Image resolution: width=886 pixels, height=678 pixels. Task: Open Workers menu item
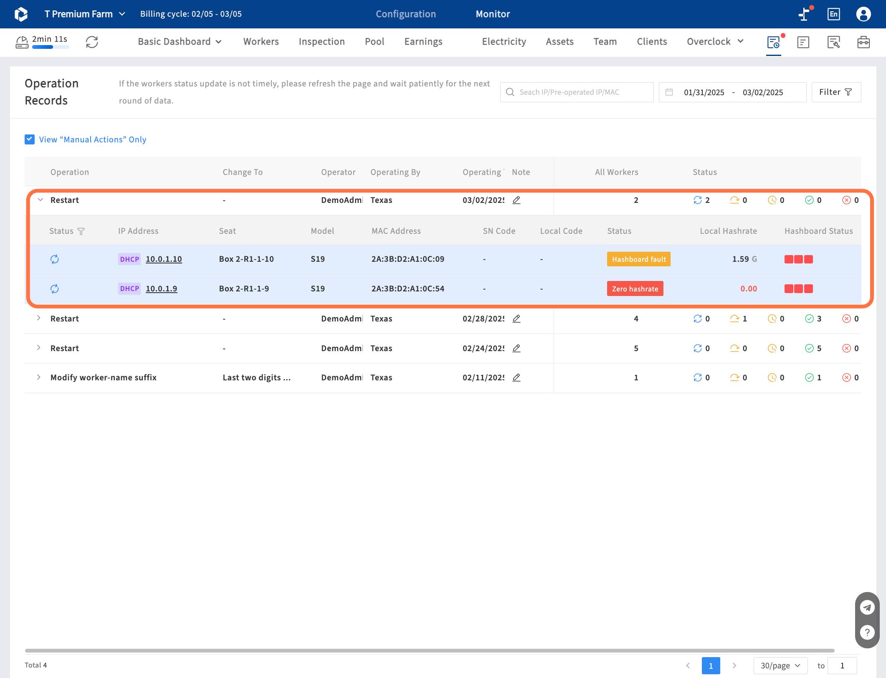pyautogui.click(x=261, y=42)
